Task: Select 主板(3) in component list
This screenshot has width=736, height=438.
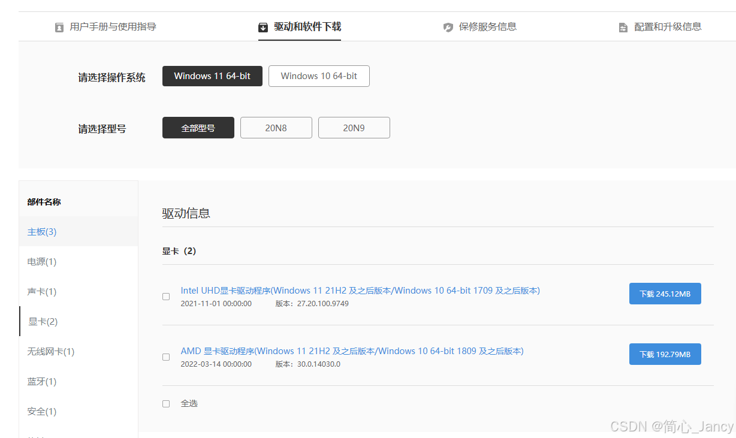Action: (79, 232)
